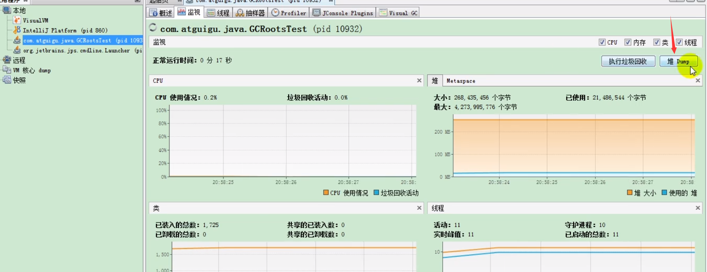Screen dimensions: 707x272
Task: Click the heap 最大 4,273,995,776 value
Action: [x=485, y=107]
